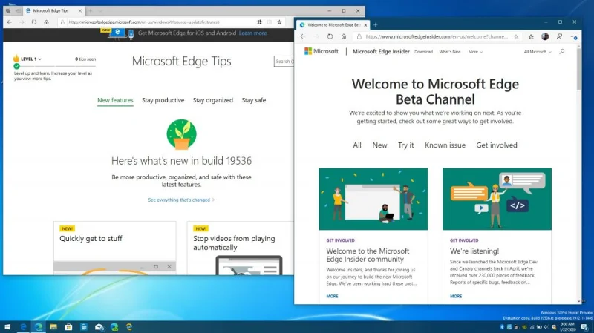Filter Insider posts by Known issue
Image resolution: width=594 pixels, height=333 pixels.
pos(445,145)
